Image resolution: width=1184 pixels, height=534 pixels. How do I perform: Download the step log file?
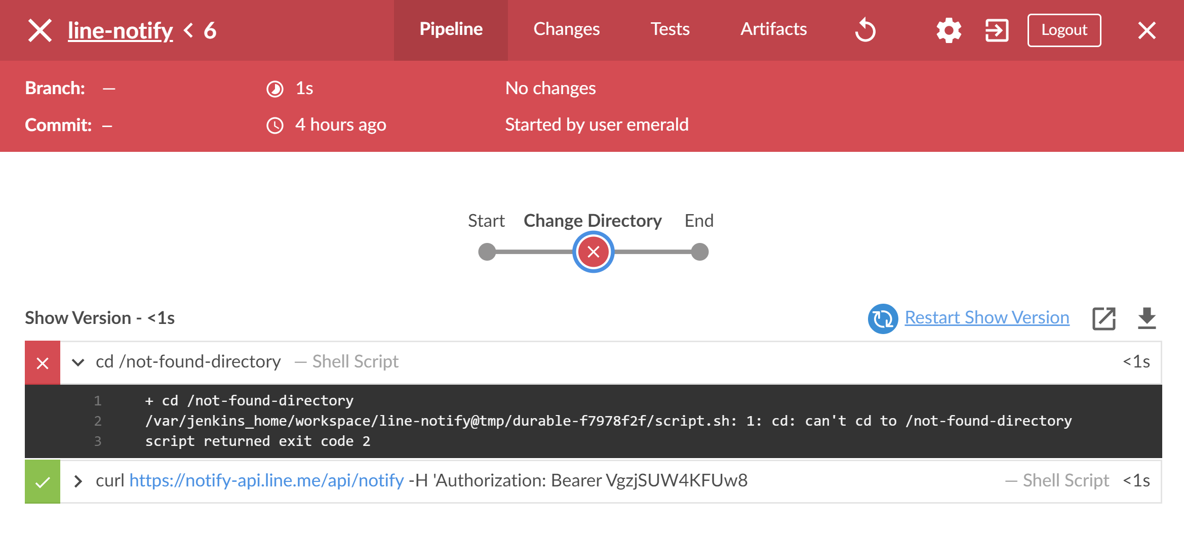click(1147, 318)
